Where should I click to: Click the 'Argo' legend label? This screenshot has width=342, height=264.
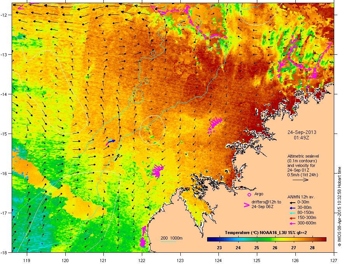(259, 194)
